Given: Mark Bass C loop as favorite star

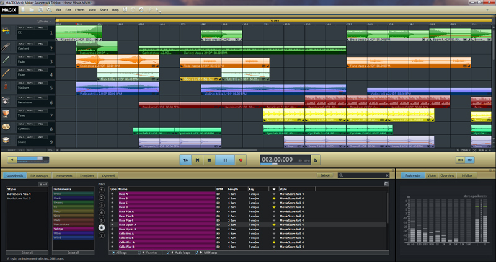Looking at the screenshot, I should click(x=274, y=203).
